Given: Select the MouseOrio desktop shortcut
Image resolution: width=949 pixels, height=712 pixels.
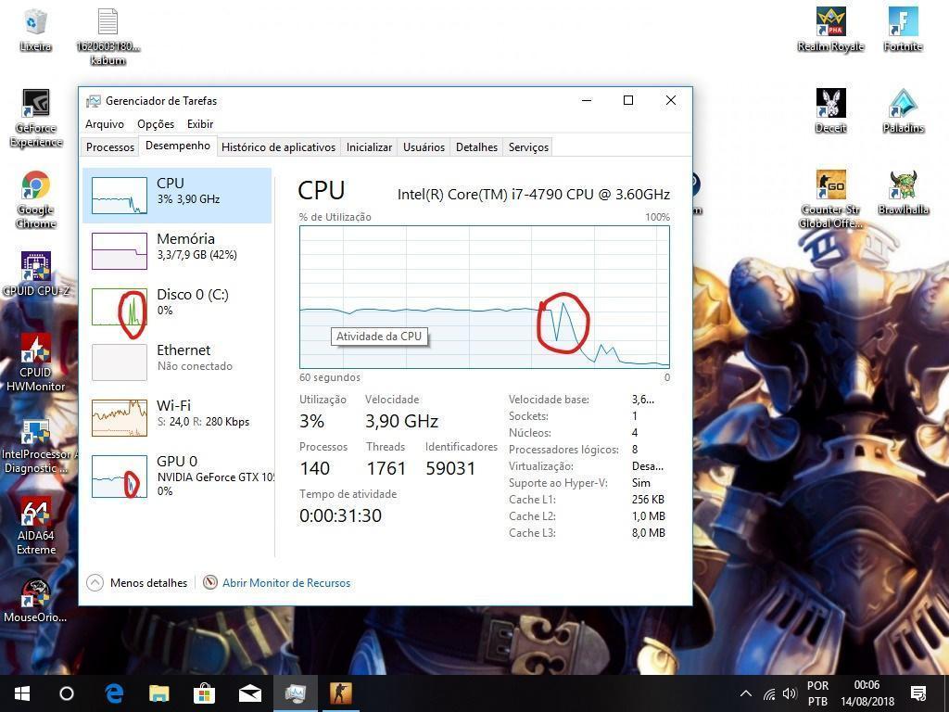Looking at the screenshot, I should pyautogui.click(x=36, y=601).
